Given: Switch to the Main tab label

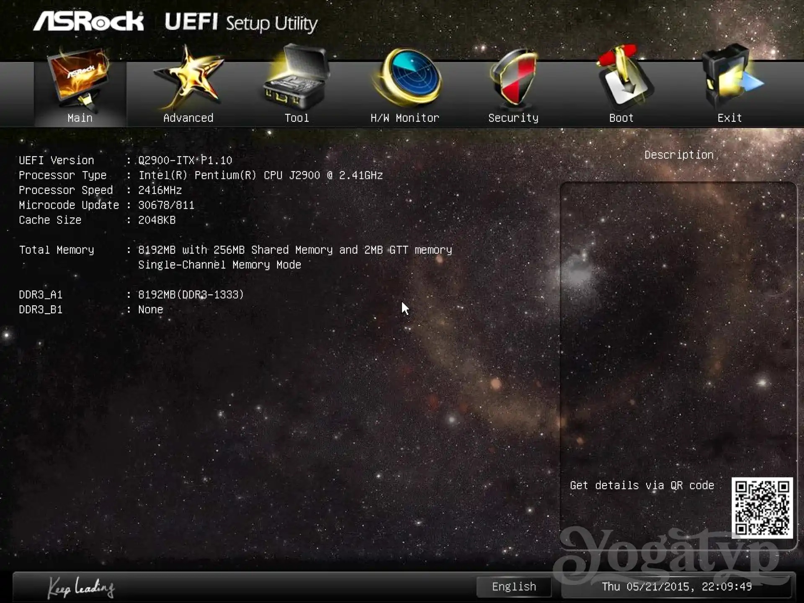Looking at the screenshot, I should coord(80,118).
